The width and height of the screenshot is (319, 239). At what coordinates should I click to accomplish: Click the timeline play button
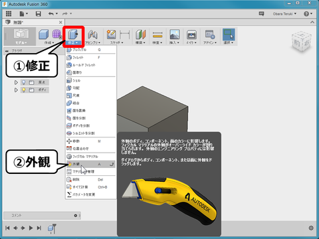click(31, 228)
